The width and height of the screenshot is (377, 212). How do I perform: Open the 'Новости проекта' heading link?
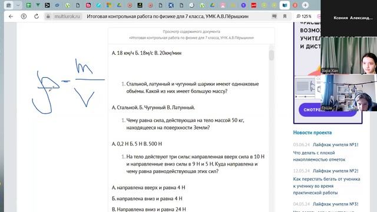click(312, 132)
